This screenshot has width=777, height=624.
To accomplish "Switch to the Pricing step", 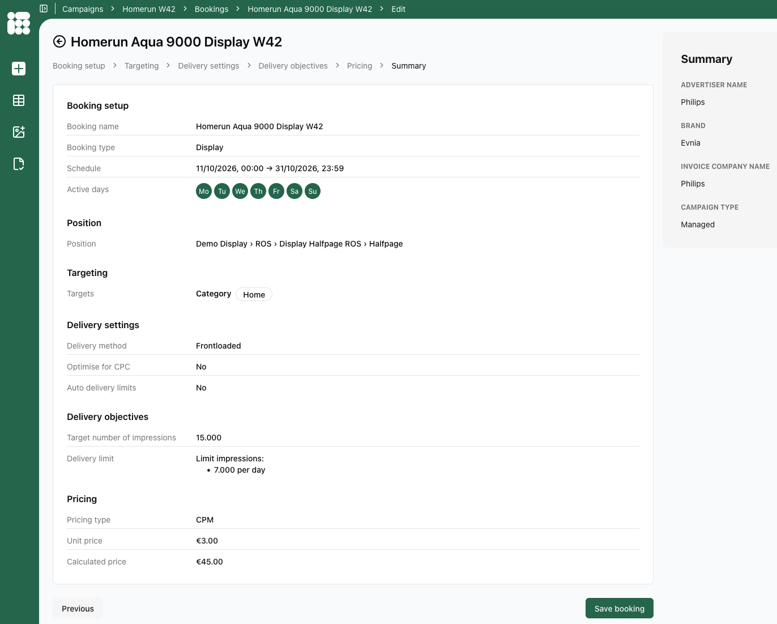I will point(360,66).
